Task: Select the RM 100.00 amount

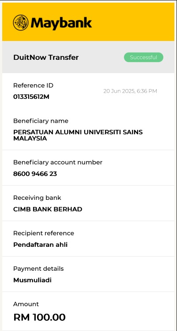Action: (40, 317)
